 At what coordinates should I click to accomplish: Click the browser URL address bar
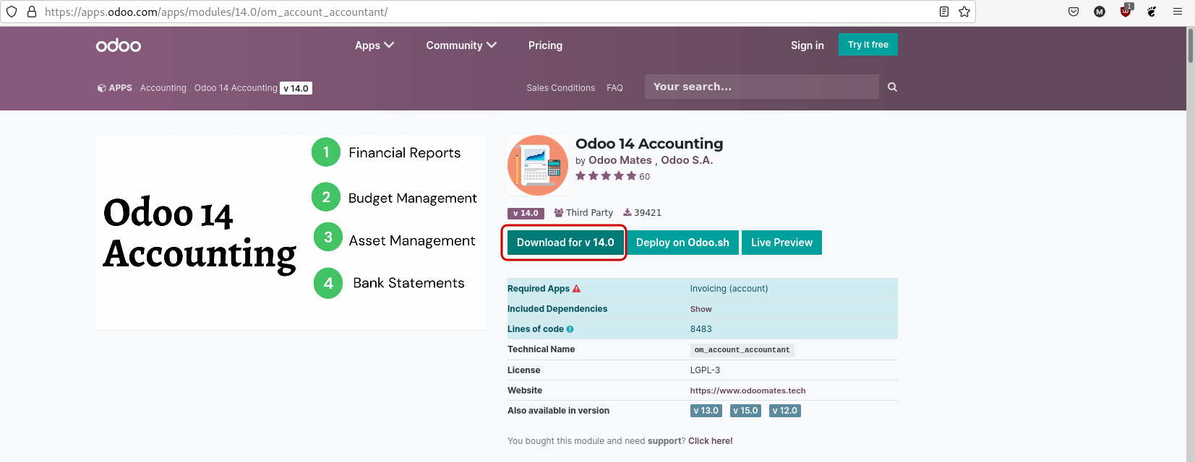pos(488,12)
